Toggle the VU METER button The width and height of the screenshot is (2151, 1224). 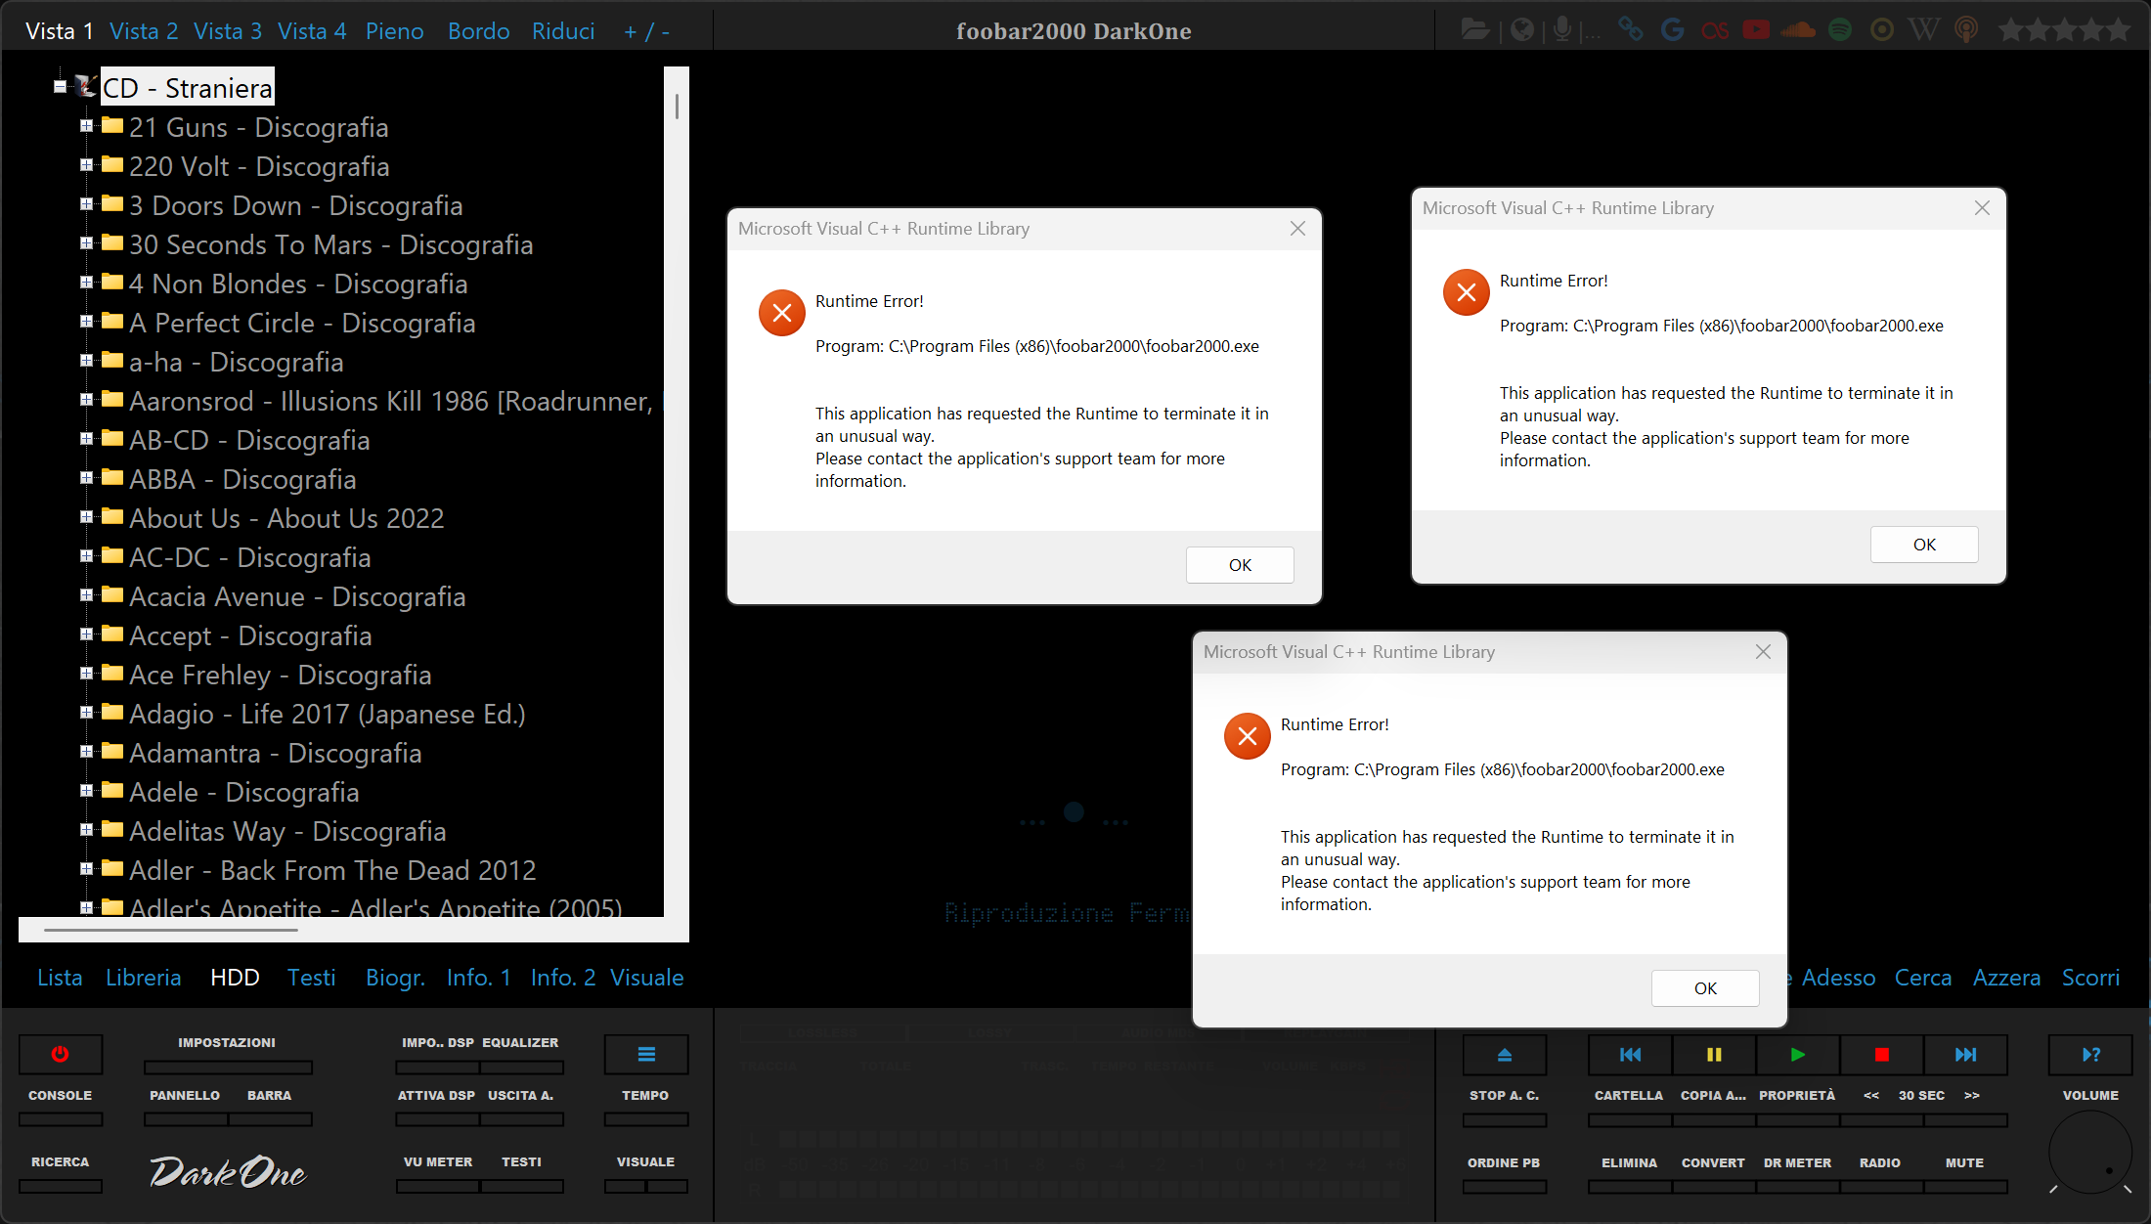437,1185
